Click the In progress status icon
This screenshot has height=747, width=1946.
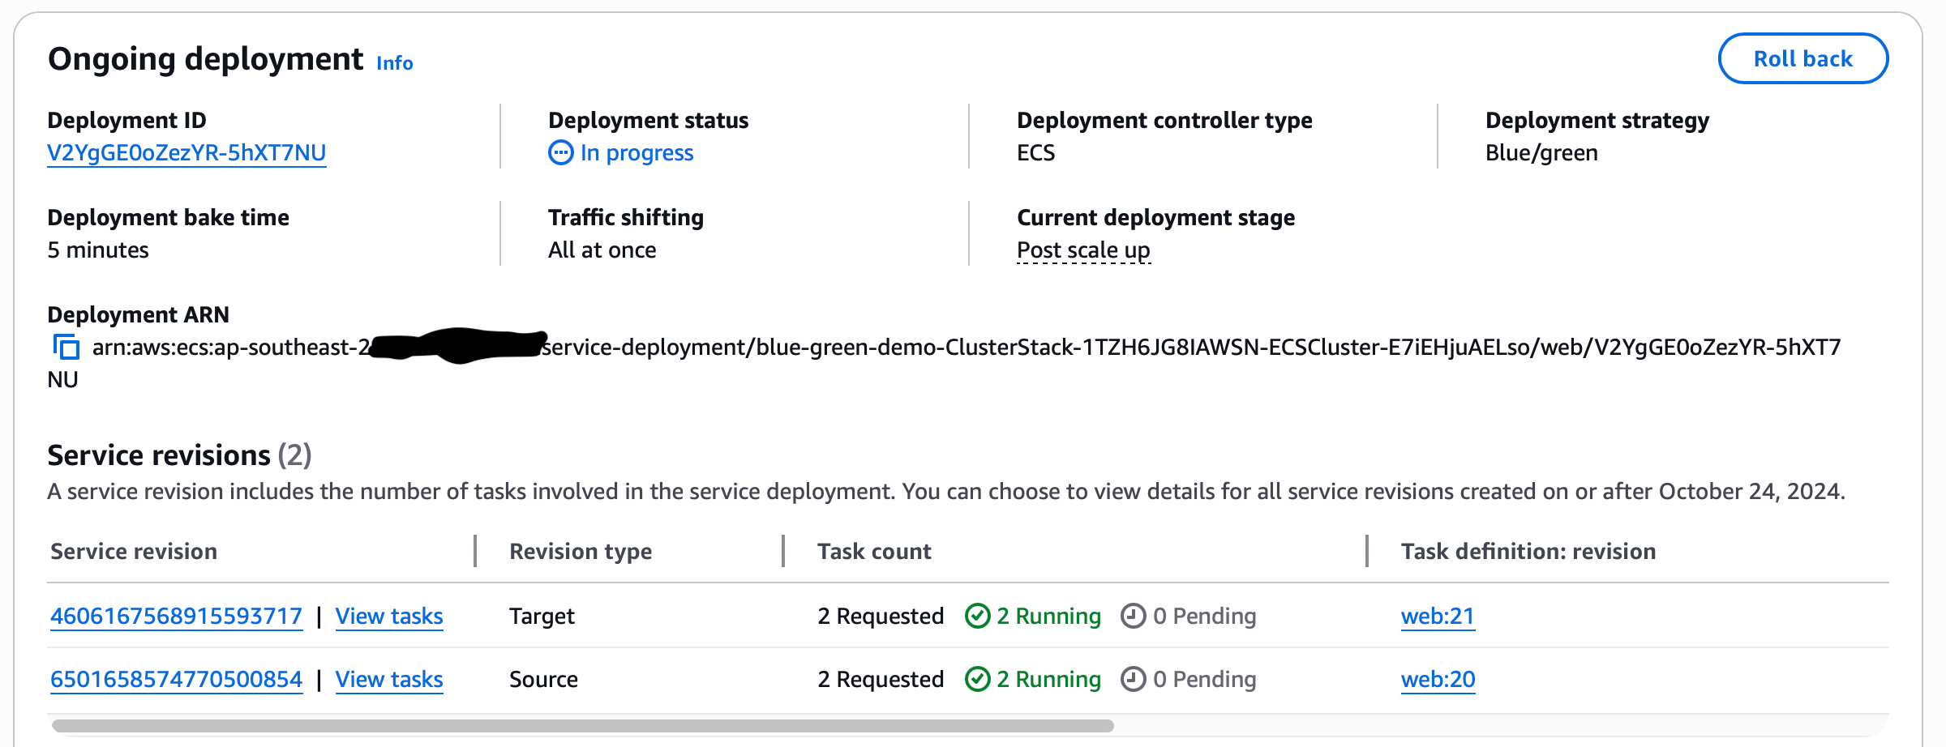[560, 152]
